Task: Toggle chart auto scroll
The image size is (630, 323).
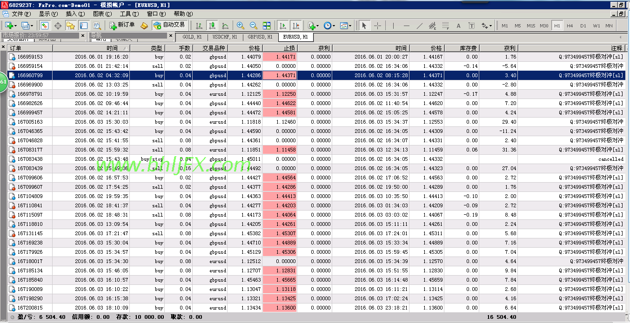Action: point(282,26)
